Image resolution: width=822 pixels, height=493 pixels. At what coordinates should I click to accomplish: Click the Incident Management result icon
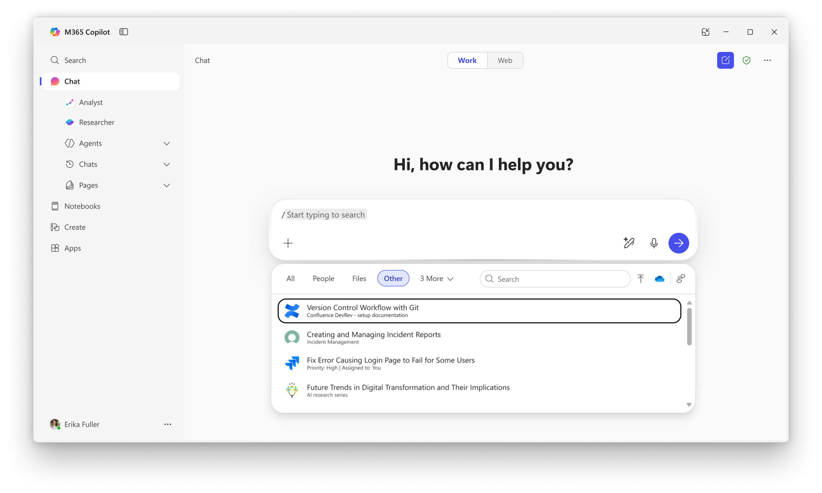292,337
